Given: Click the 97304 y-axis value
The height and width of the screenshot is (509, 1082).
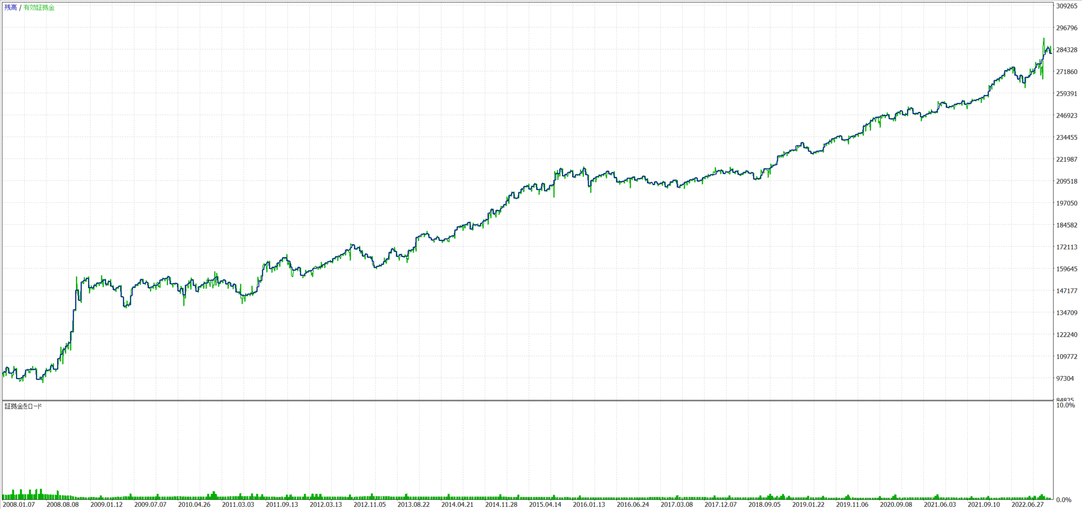Looking at the screenshot, I should (1065, 378).
